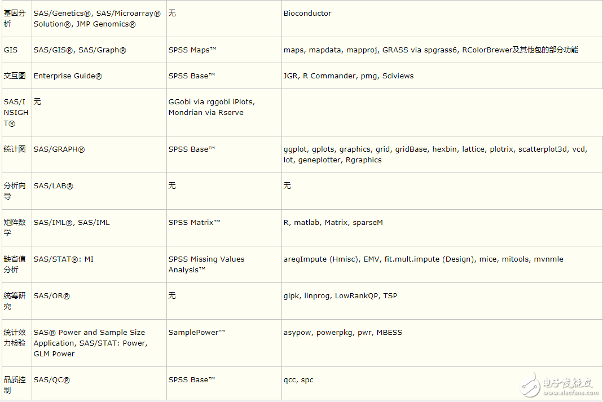Select the glpk, linprog, LowRankQP, TSP text
The width and height of the screenshot is (603, 402).
340,296
